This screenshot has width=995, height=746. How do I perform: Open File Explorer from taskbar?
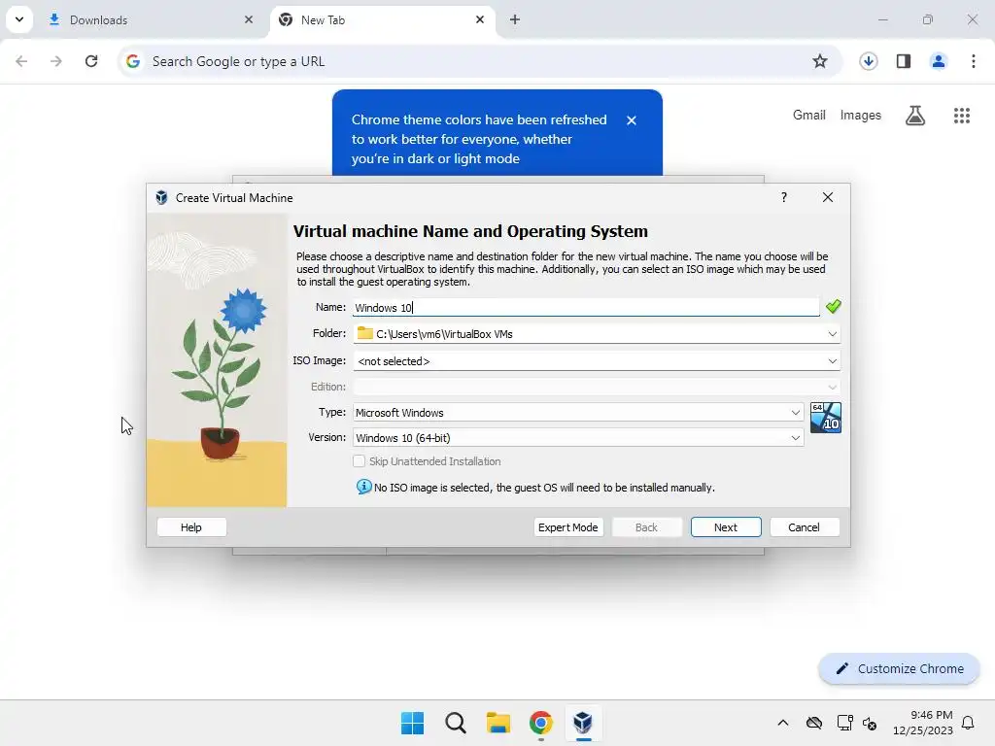[498, 723]
